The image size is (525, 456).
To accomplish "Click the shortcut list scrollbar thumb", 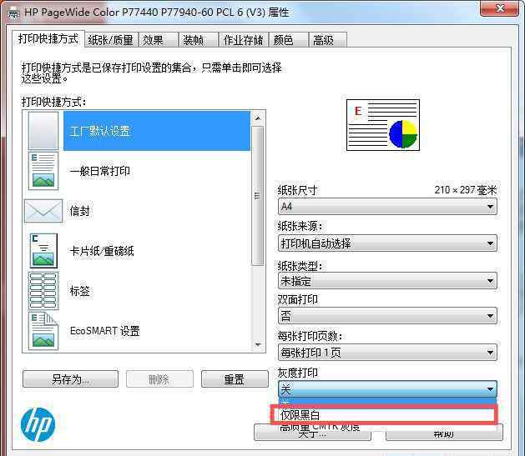I will pyautogui.click(x=257, y=196).
